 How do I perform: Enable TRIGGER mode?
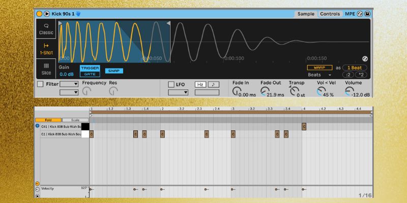pyautogui.click(x=90, y=69)
